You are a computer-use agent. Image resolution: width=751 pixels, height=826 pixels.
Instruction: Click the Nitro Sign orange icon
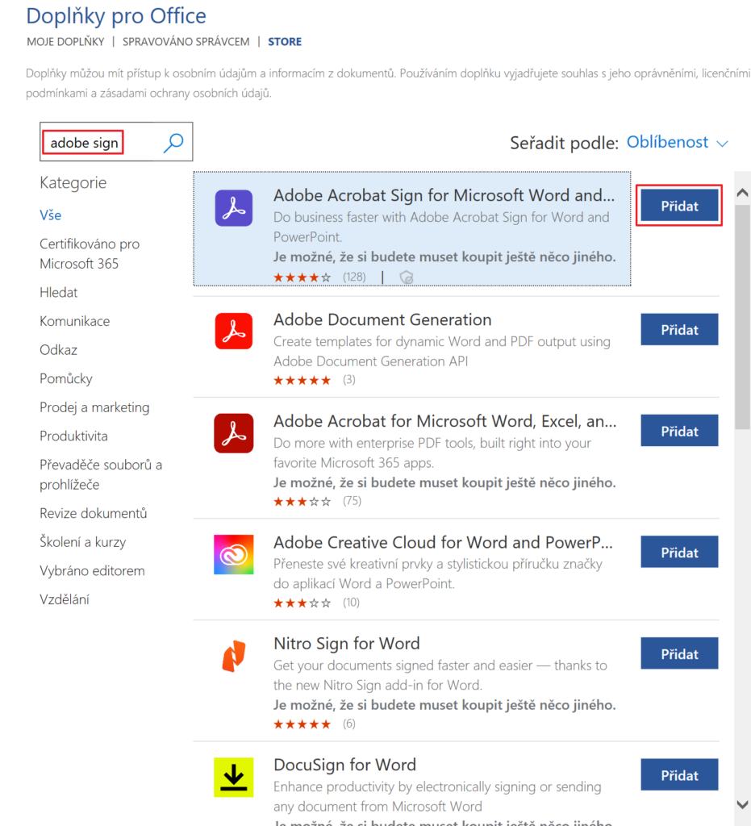point(233,656)
